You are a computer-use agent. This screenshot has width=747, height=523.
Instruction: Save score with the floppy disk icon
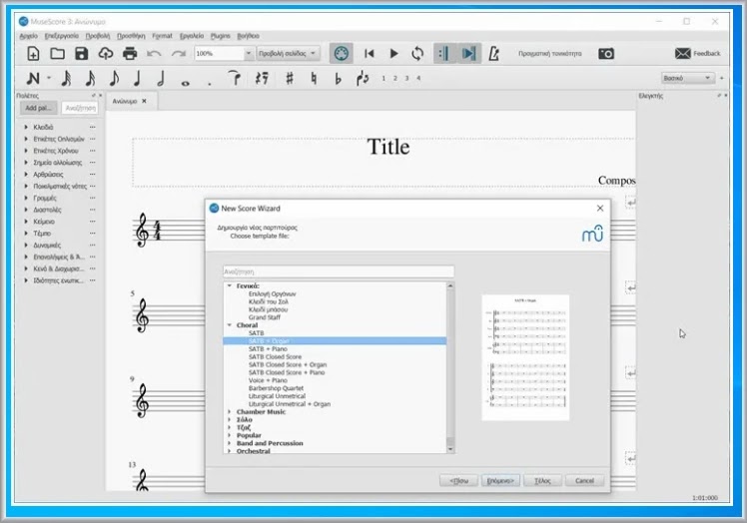[82, 53]
